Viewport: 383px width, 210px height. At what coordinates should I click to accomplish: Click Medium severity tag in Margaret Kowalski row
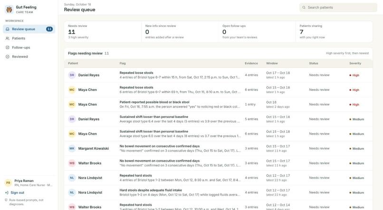356,148
